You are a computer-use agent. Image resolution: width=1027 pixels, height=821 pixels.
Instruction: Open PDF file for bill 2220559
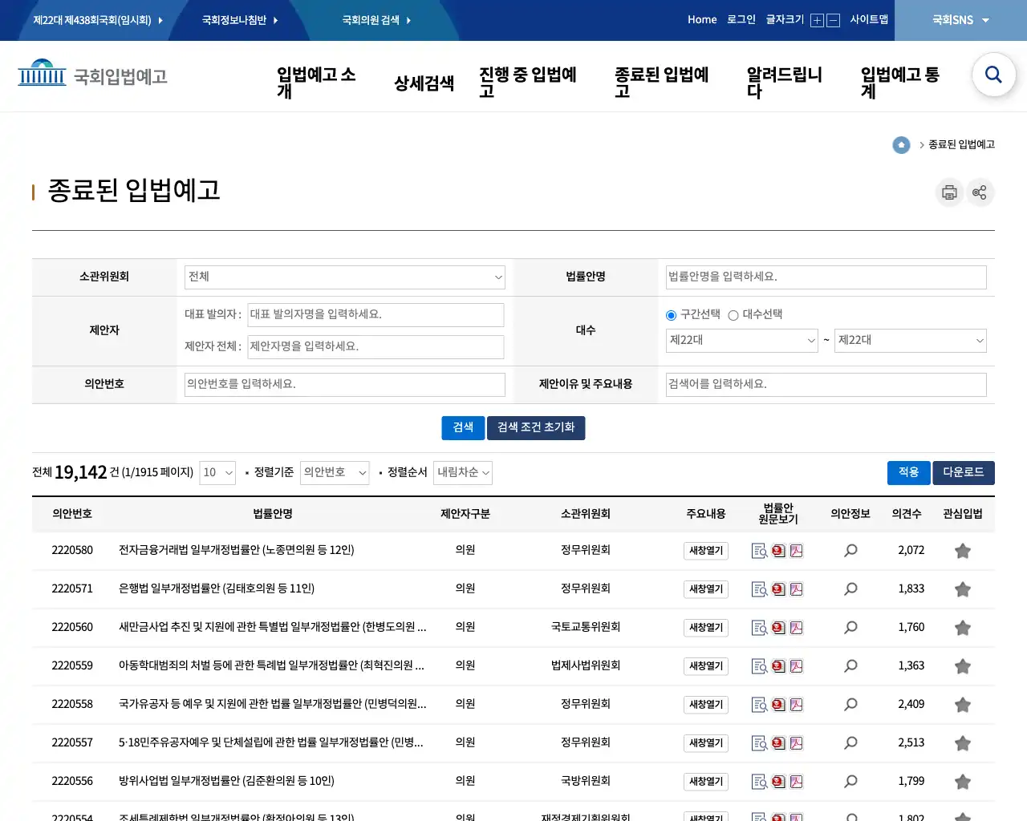[797, 666]
